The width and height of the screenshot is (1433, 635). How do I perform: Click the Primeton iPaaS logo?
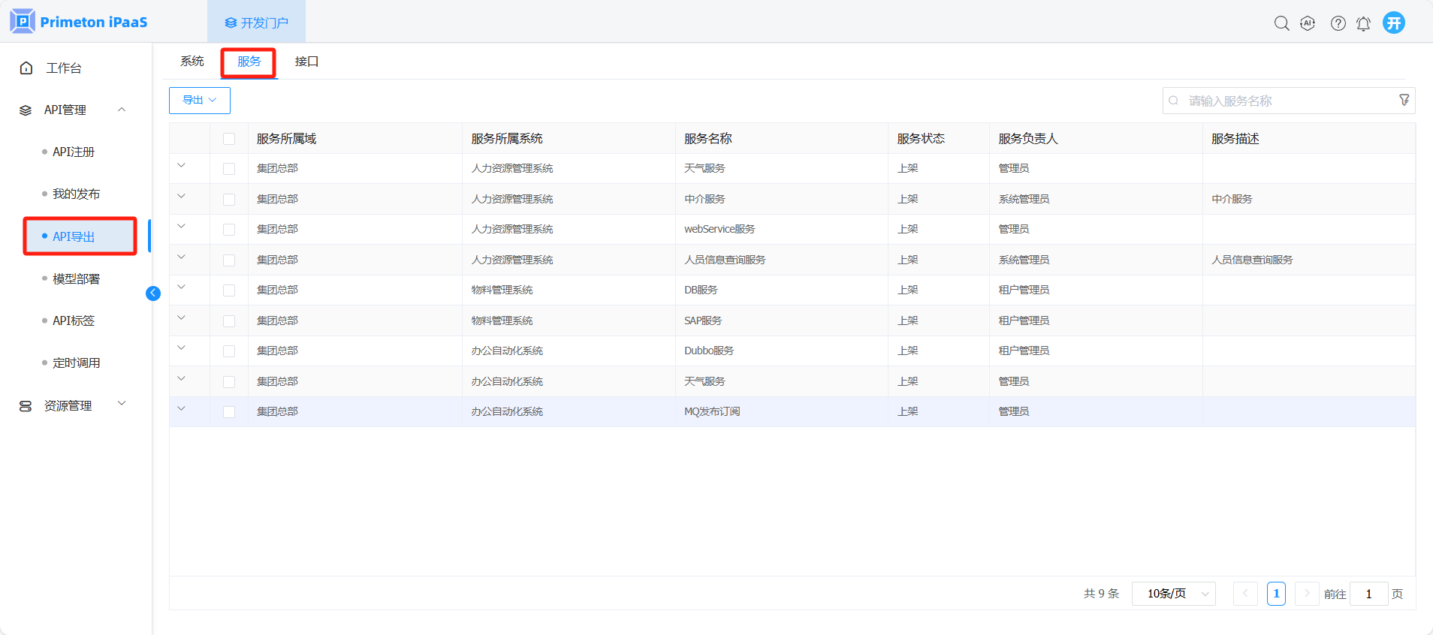click(x=79, y=22)
